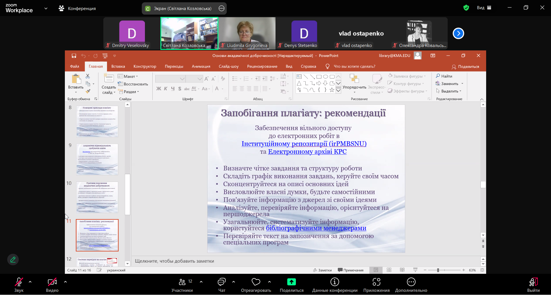Image resolution: width=551 pixels, height=295 pixels.
Task: Toggle bold Ж formatting
Action: click(159, 89)
